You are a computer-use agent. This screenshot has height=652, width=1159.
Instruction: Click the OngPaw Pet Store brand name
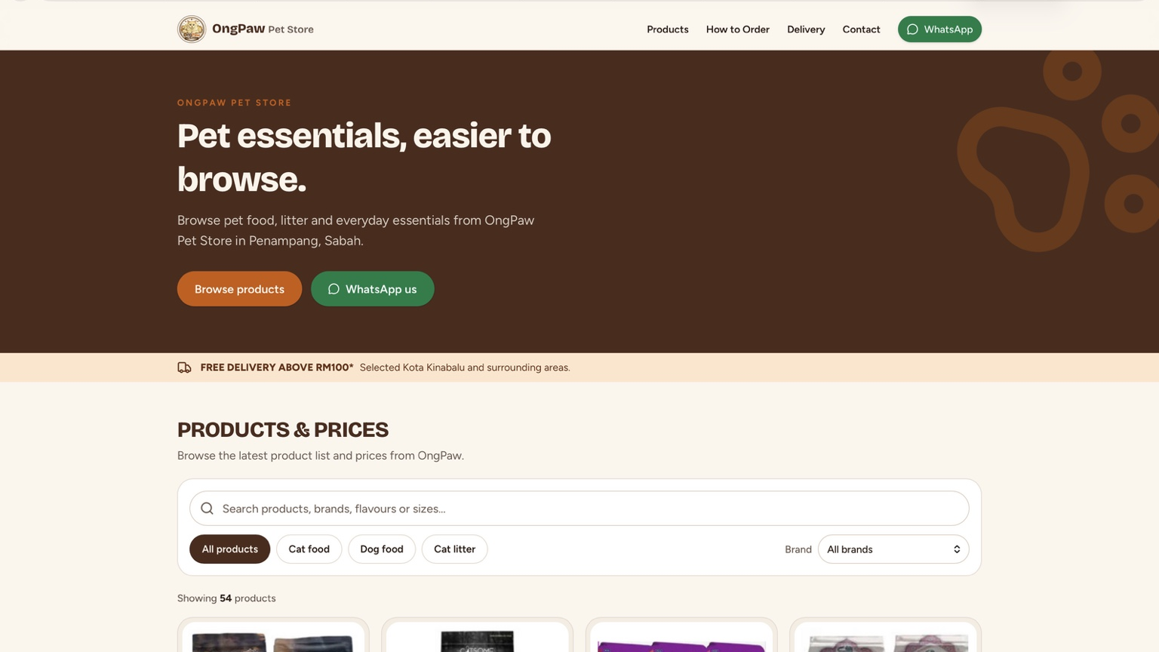[x=263, y=29]
